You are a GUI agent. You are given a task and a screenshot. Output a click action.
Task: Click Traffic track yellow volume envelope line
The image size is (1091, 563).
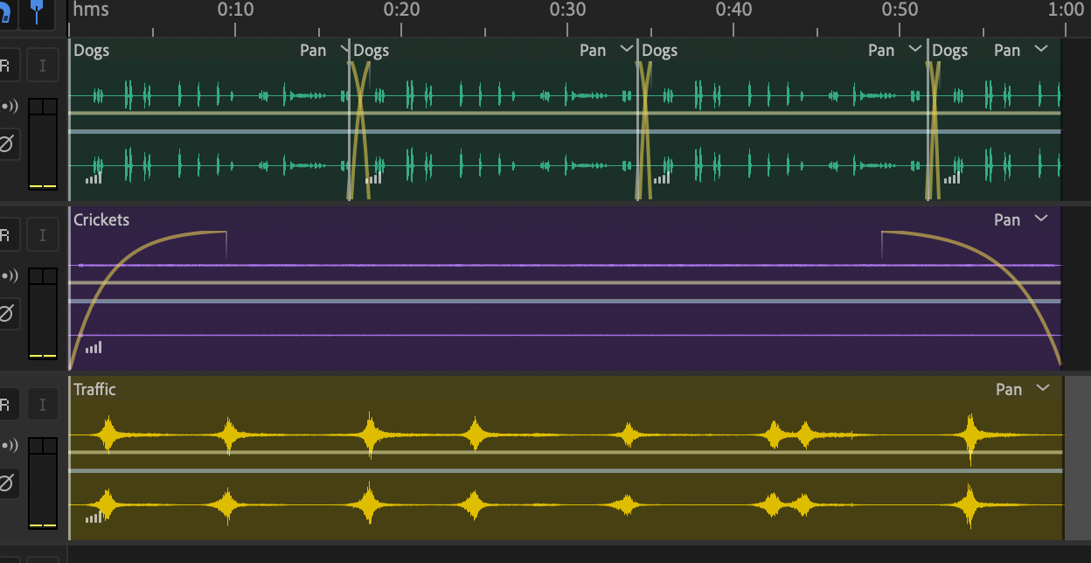564,452
